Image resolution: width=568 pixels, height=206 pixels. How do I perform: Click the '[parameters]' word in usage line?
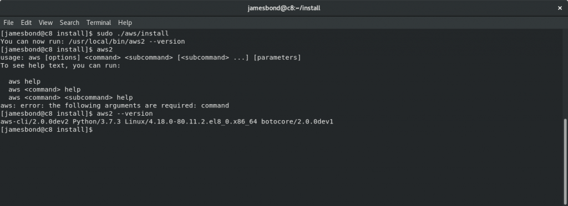point(277,58)
